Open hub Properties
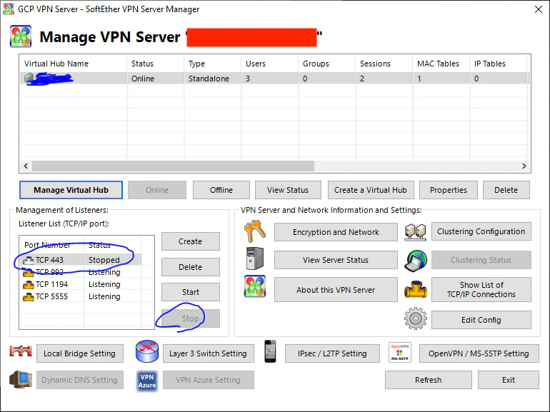This screenshot has width=550, height=412. [x=449, y=190]
